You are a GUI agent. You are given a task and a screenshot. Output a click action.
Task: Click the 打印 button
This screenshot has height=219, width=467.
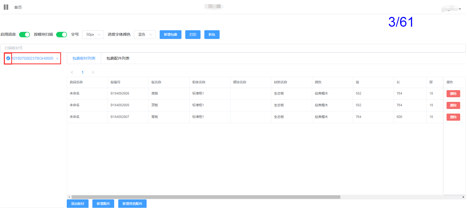[193, 35]
